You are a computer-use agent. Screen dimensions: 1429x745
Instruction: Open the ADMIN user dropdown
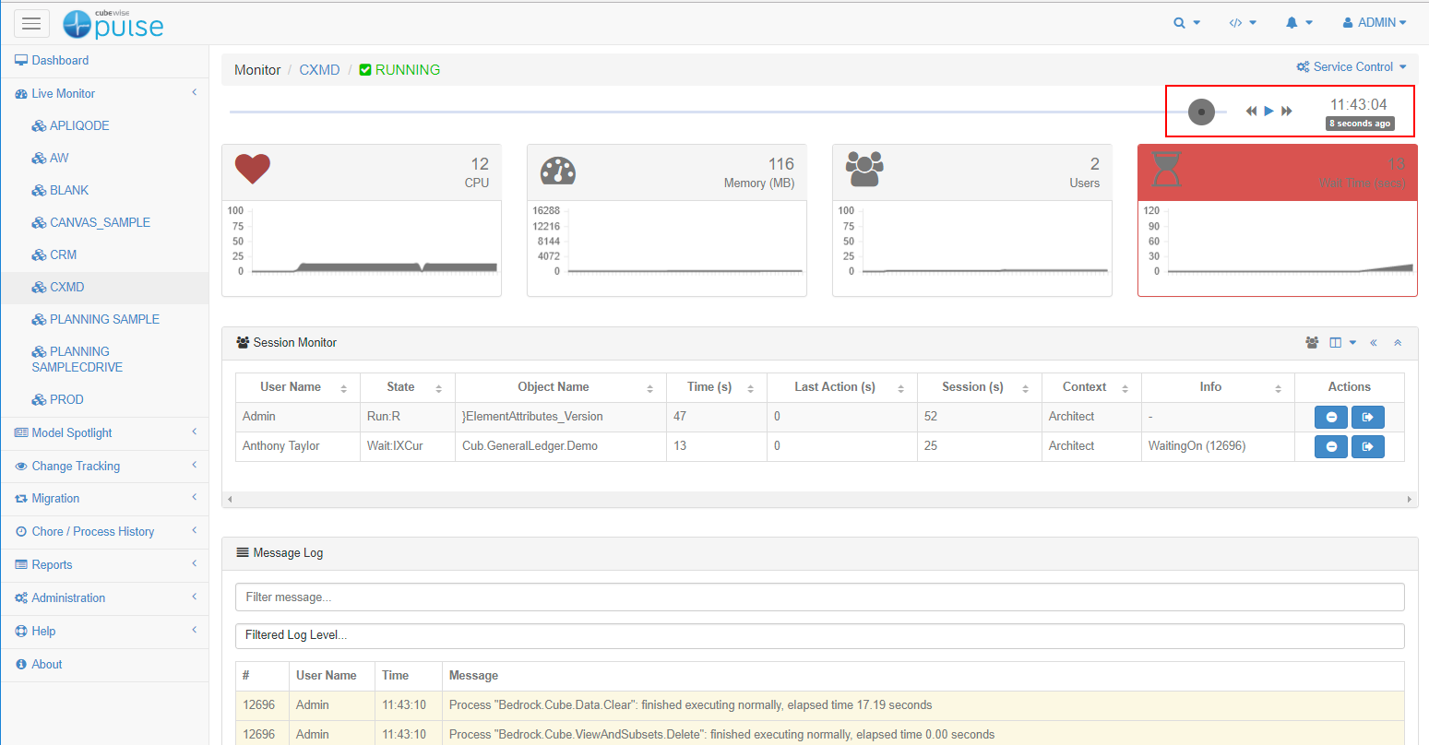pyautogui.click(x=1374, y=23)
